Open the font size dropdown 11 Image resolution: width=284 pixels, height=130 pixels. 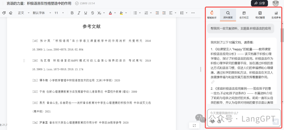click(59, 13)
